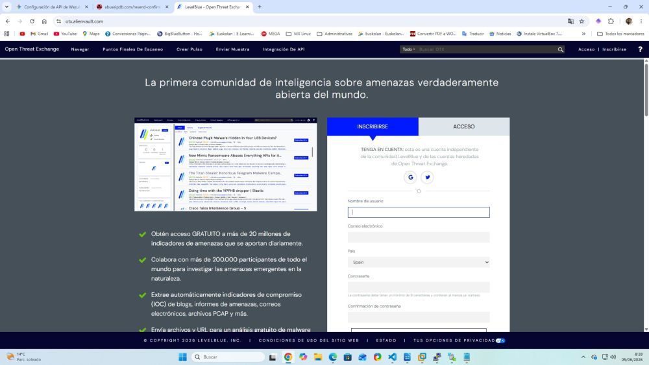Bookmark page with the star icon

[582, 21]
